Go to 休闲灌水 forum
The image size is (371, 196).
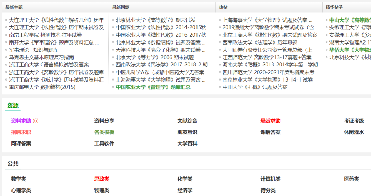click(354, 132)
